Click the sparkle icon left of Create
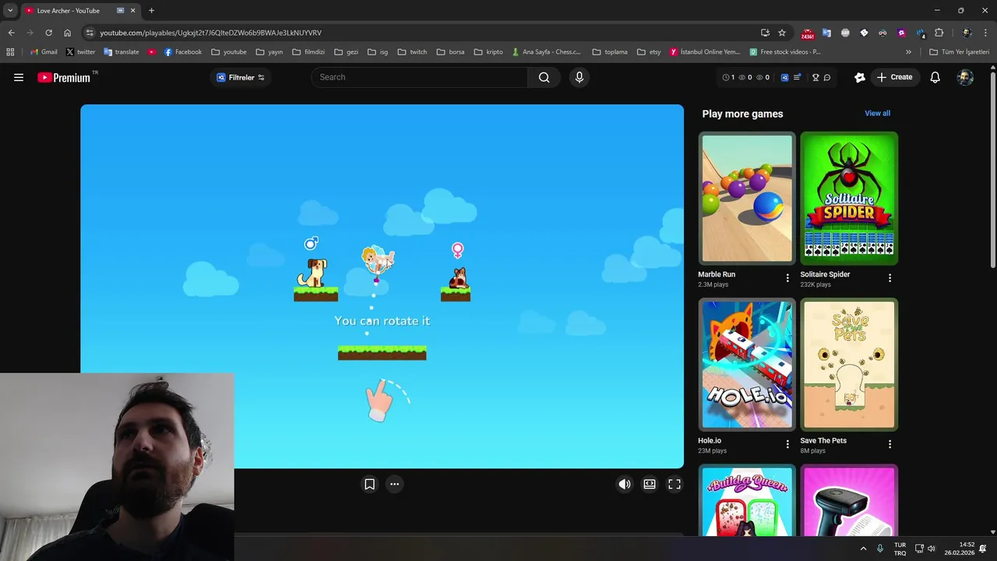This screenshot has width=997, height=561. 860,77
